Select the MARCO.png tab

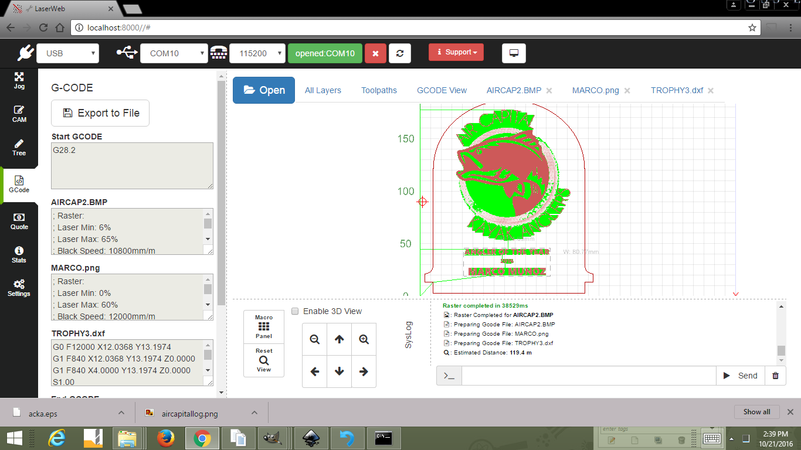[595, 90]
